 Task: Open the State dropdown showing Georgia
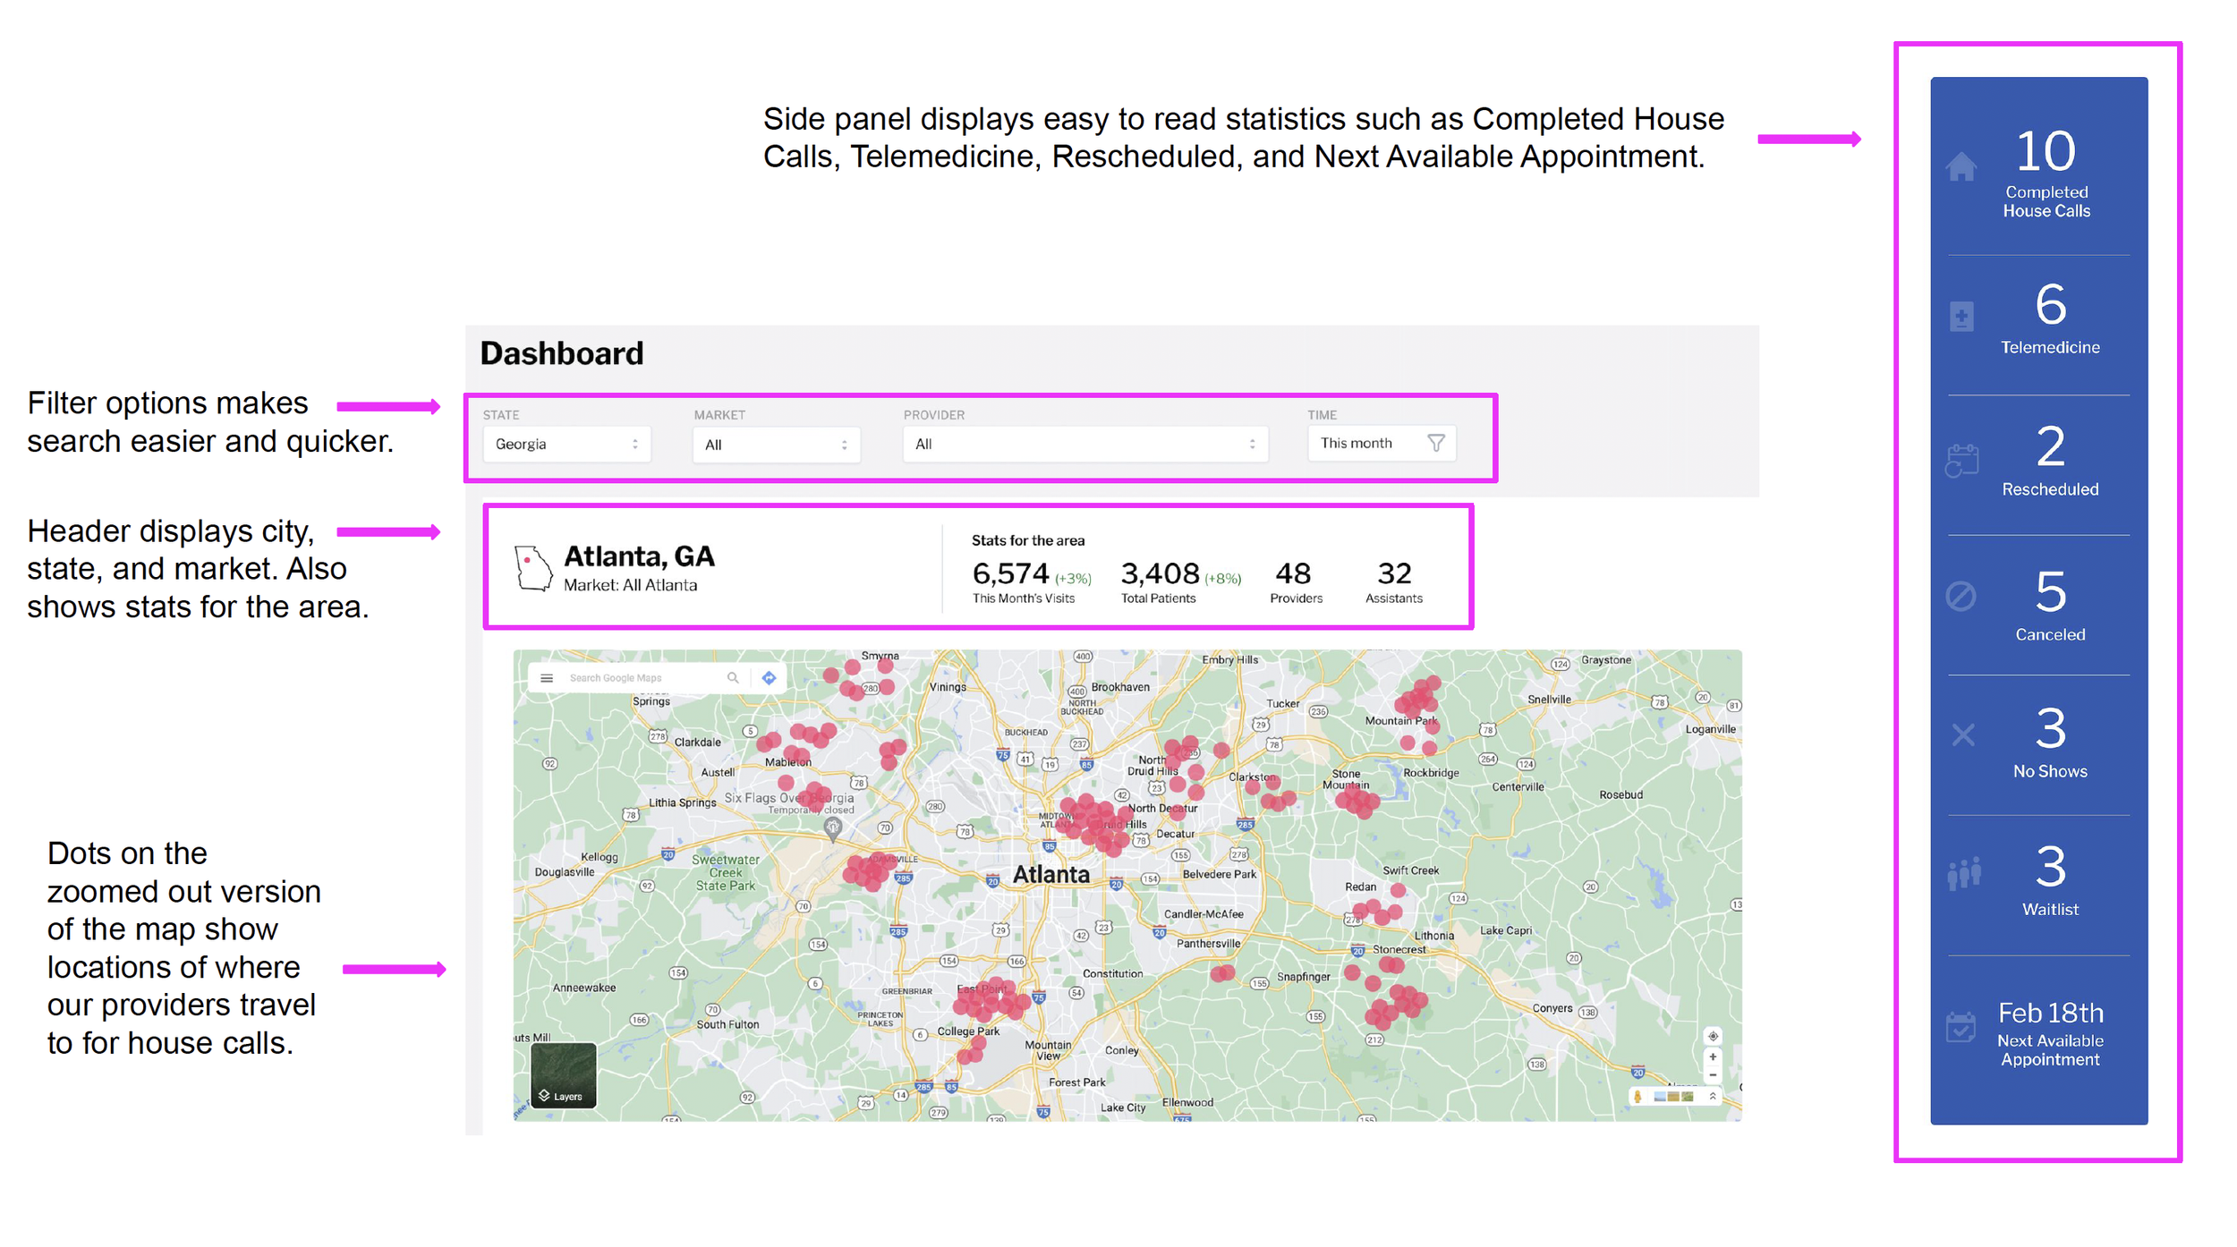pyautogui.click(x=566, y=444)
